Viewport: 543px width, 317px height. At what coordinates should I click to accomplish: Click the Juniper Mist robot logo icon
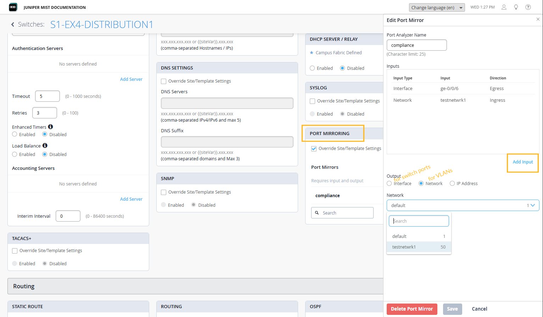point(13,7)
